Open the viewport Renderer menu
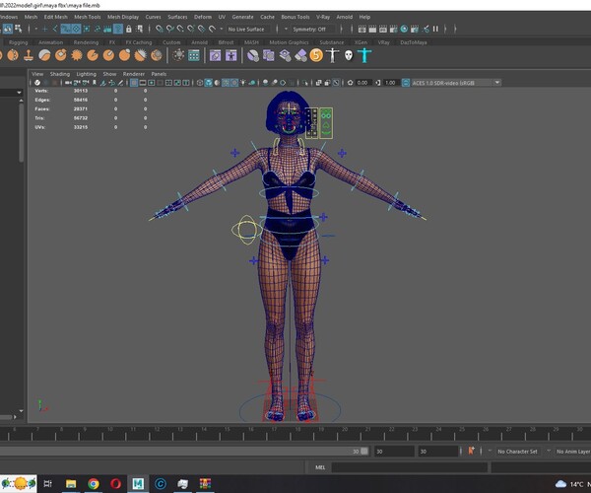 click(x=134, y=74)
